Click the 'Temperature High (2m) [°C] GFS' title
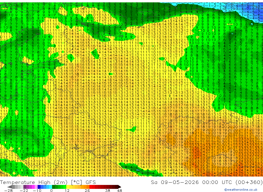Viewport: 263px width, 192px height. [48, 182]
